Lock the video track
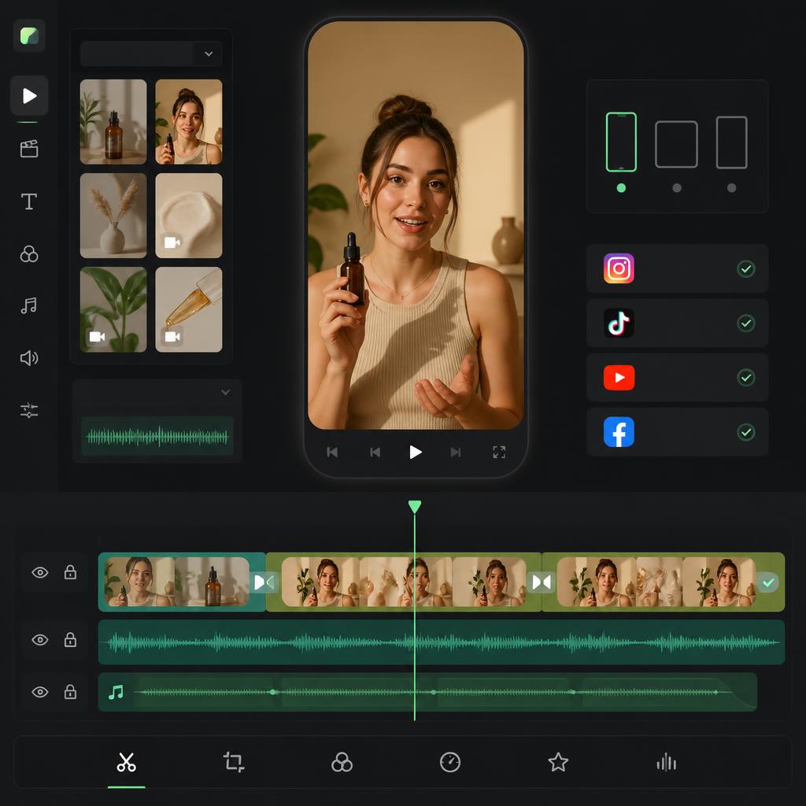The height and width of the screenshot is (806, 806). [x=70, y=572]
